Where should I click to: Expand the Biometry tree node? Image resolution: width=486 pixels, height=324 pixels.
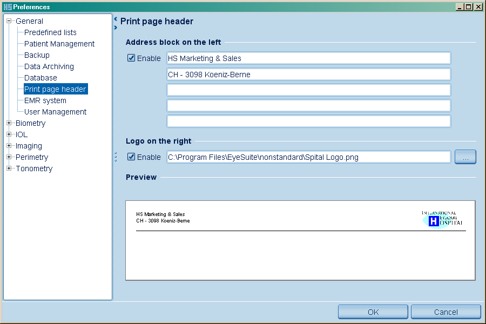click(9, 123)
